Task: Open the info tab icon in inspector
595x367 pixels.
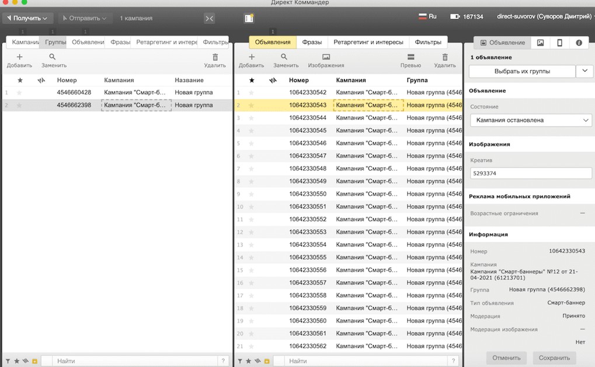Action: click(x=579, y=43)
